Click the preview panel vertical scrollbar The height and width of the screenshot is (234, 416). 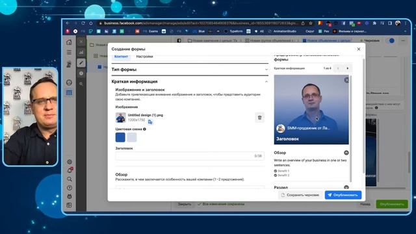tap(351, 129)
